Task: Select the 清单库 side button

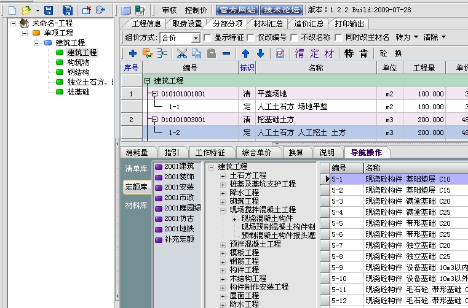Action: [136, 168]
